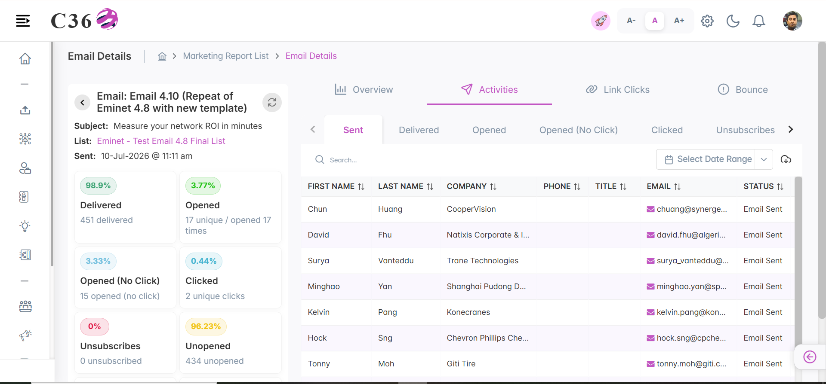The height and width of the screenshot is (384, 826).
Task: Refresh the email details card
Action: pyautogui.click(x=272, y=102)
